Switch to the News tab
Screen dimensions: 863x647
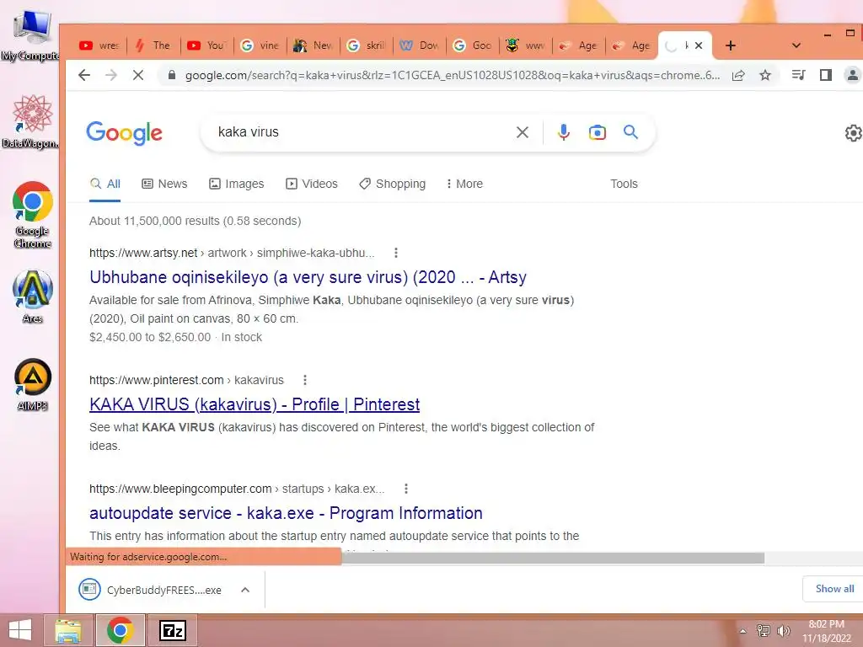click(164, 184)
